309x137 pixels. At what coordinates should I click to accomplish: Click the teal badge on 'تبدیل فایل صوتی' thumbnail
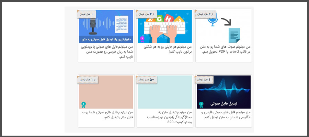click(201, 105)
